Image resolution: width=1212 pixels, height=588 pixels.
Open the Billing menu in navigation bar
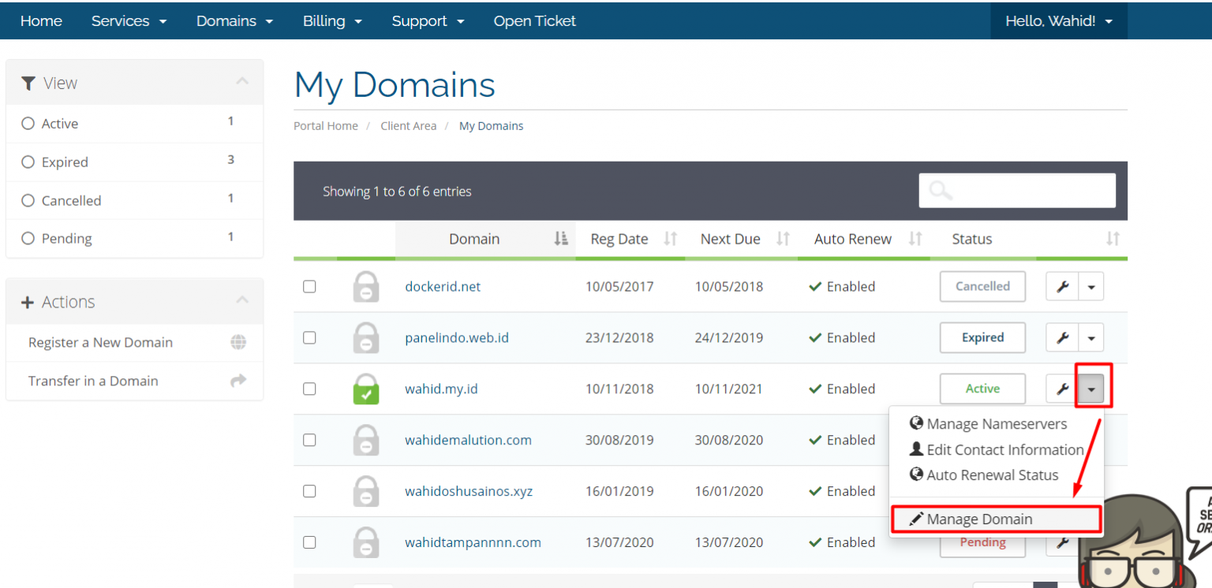[x=332, y=21]
